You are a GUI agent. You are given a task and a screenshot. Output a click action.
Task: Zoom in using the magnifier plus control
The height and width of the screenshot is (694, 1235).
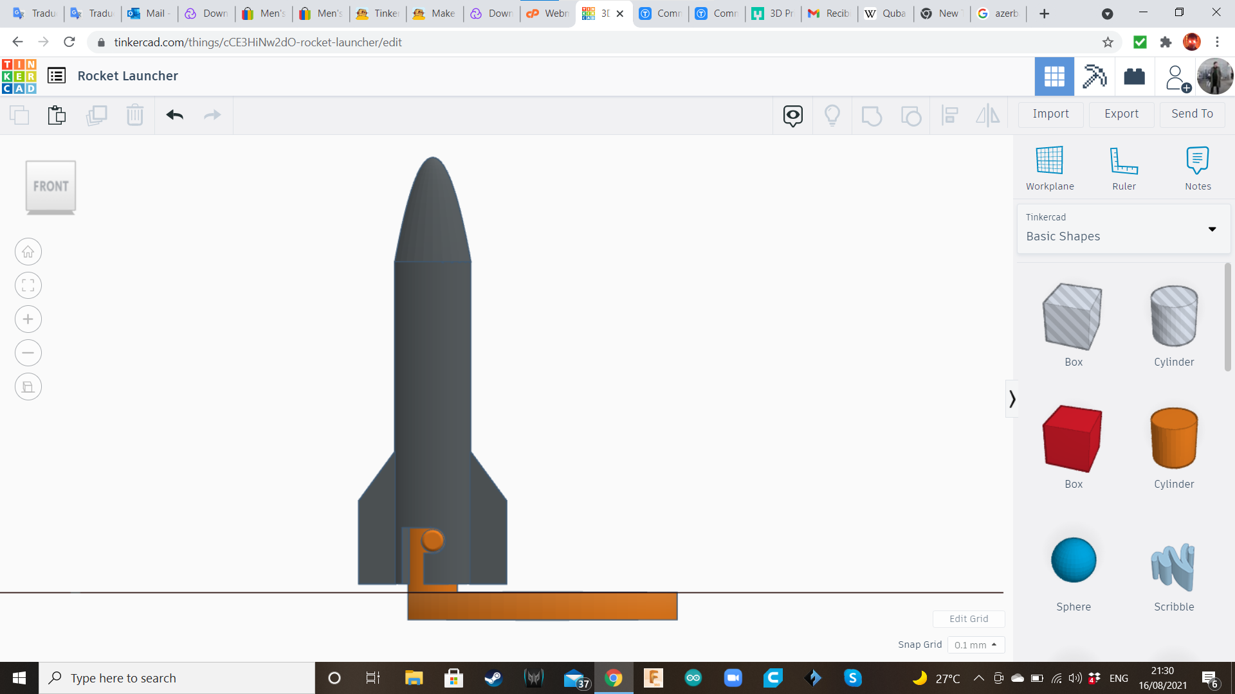click(28, 319)
